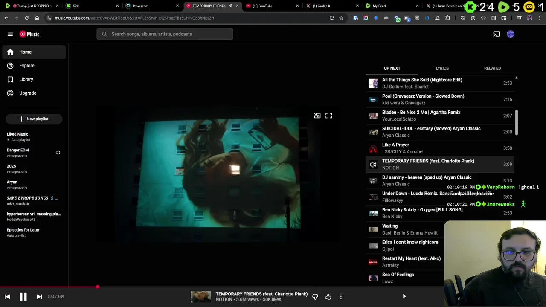Screen dimensions: 546x307
Task: Skip to the next track
Action: pos(39,297)
